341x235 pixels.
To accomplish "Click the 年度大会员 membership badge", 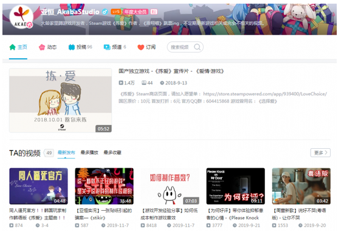I will point(136,12).
